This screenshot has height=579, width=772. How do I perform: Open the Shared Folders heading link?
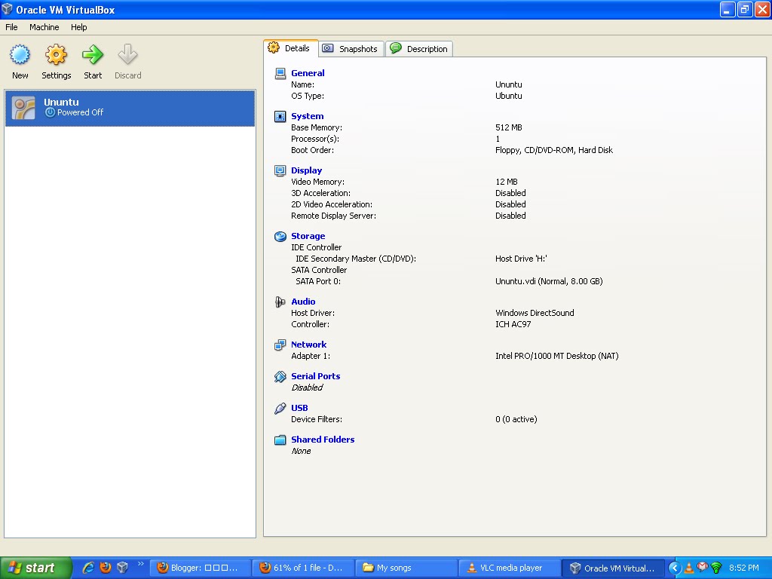point(323,440)
